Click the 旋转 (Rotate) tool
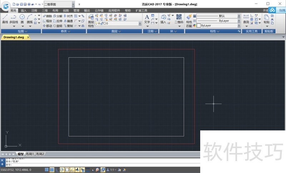The height and width of the screenshot is (173, 286). pyautogui.click(x=58, y=26)
